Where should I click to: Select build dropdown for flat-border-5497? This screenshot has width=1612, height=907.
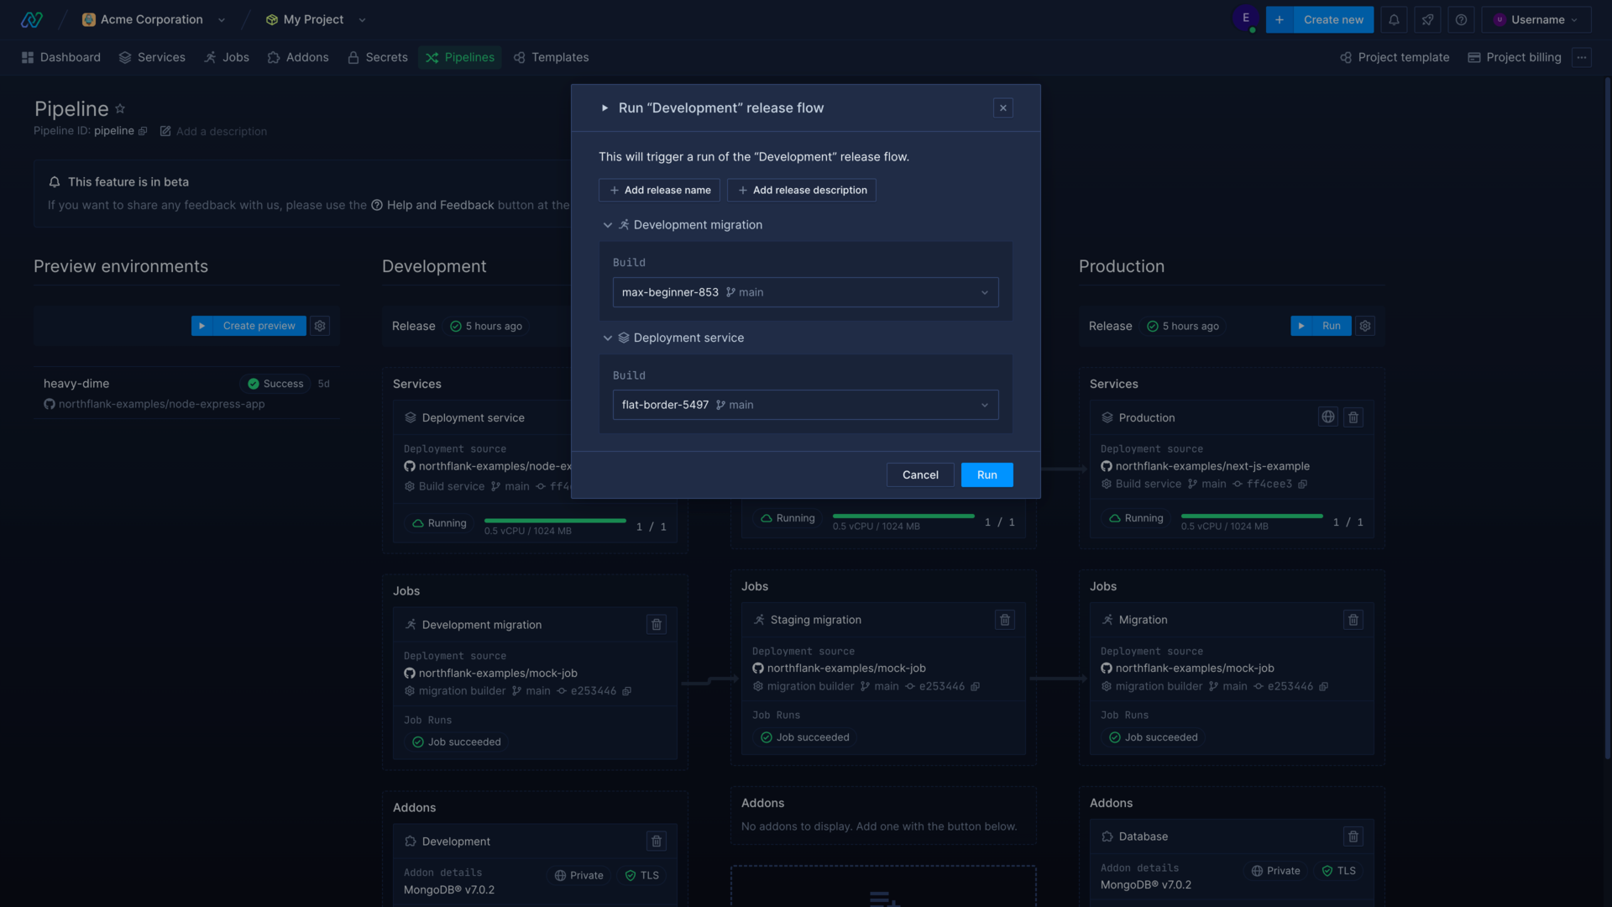[x=806, y=404]
